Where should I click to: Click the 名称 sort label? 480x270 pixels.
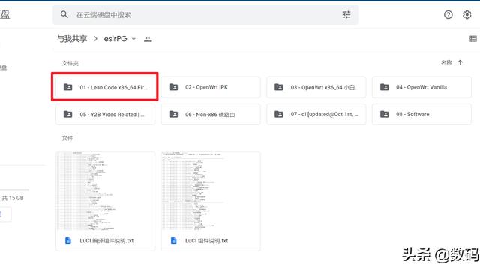coord(446,63)
